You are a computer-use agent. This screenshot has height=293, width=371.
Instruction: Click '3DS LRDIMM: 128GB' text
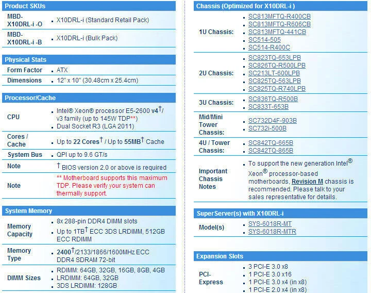[x=87, y=286]
